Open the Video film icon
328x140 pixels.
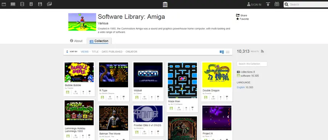pyautogui.click(x=22, y=4)
